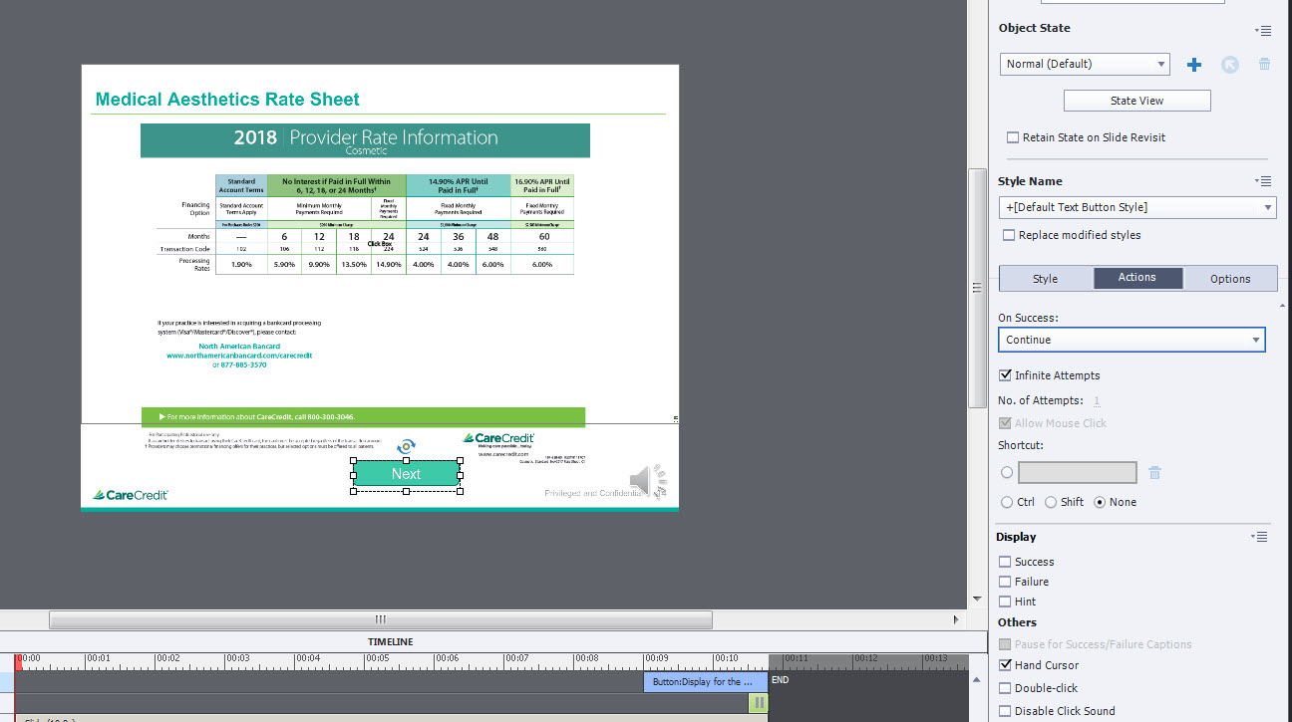Image resolution: width=1292 pixels, height=722 pixels.
Task: Open the Display section menu icon
Action: coord(1260,537)
